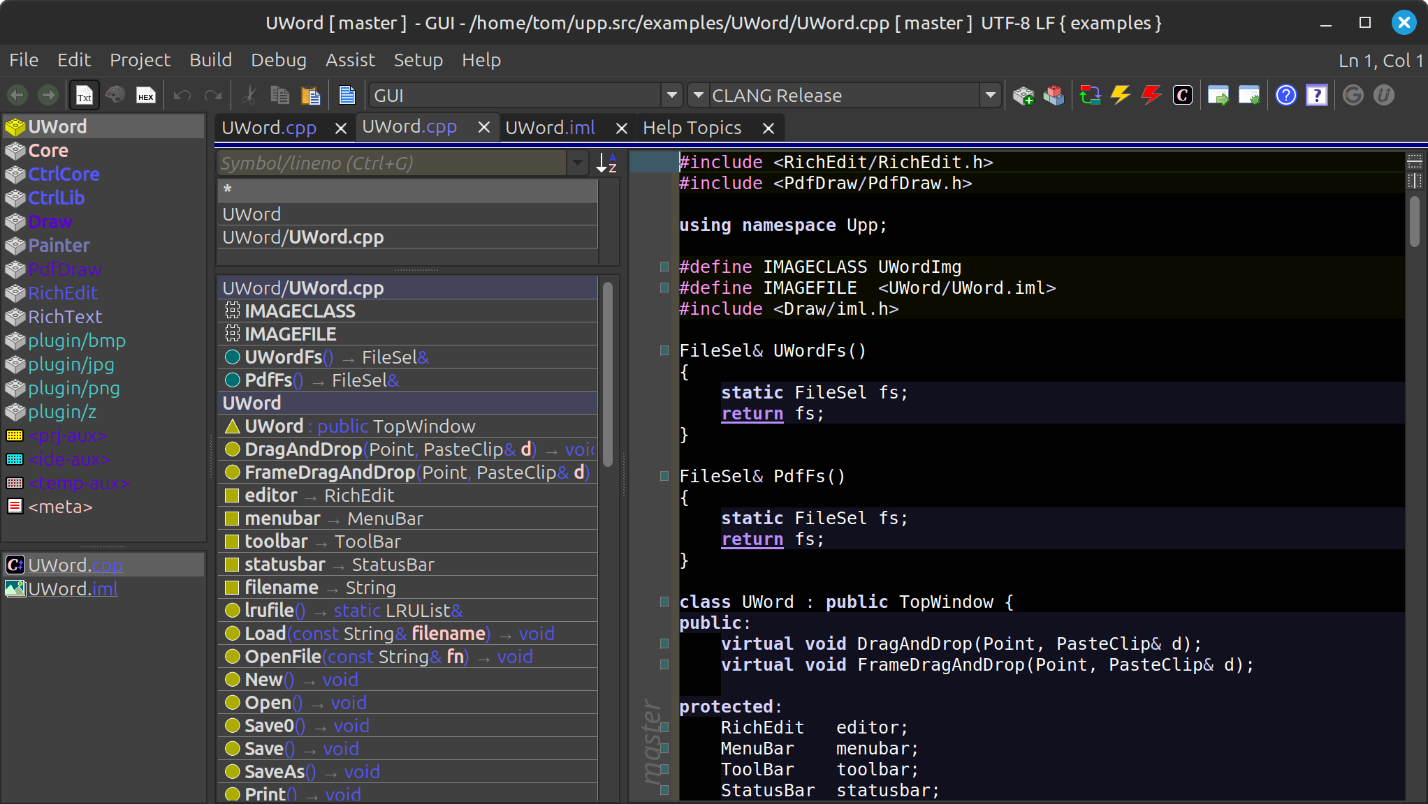Open the Symbol/lineno search dropdown arrow
The width and height of the screenshot is (1428, 804).
577,163
